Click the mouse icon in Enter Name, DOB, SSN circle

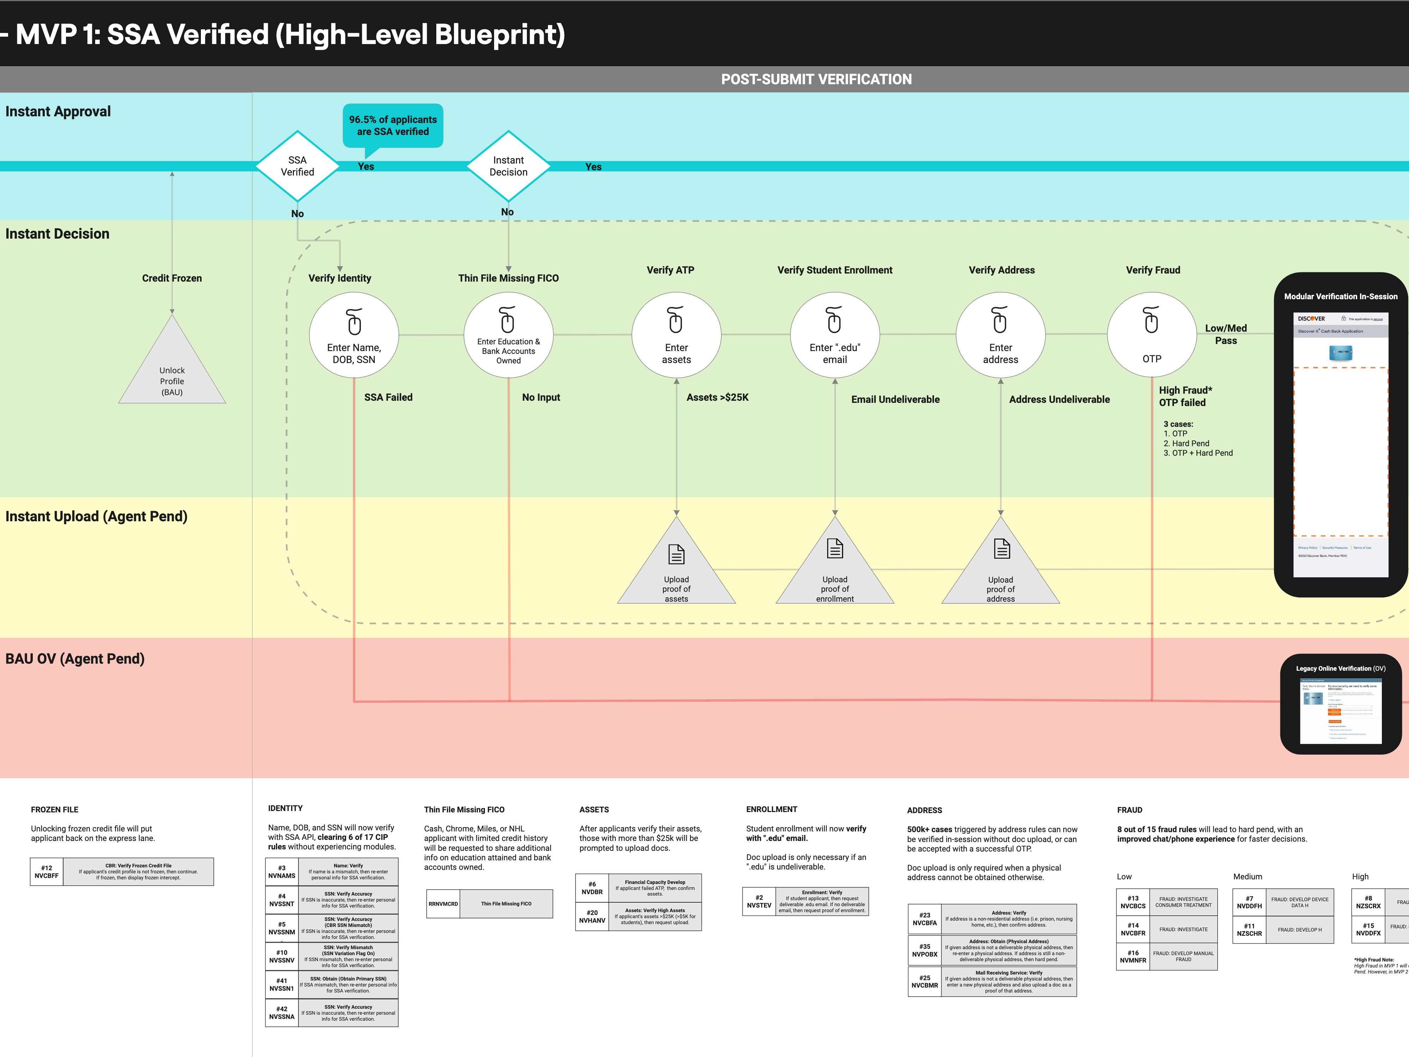click(354, 322)
